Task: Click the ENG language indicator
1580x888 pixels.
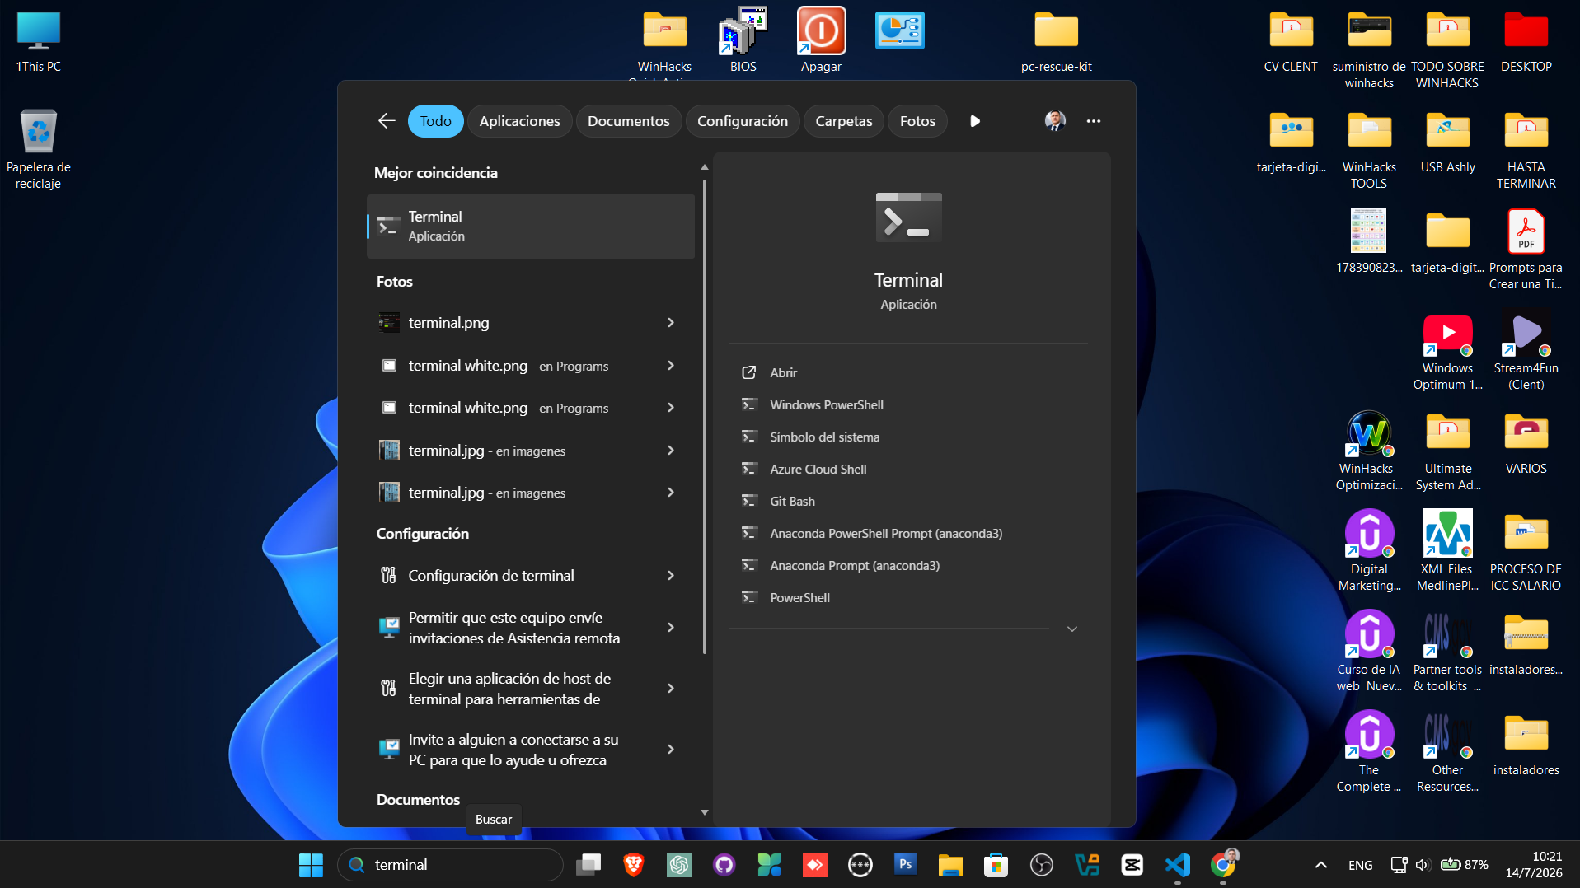Action: click(1361, 865)
